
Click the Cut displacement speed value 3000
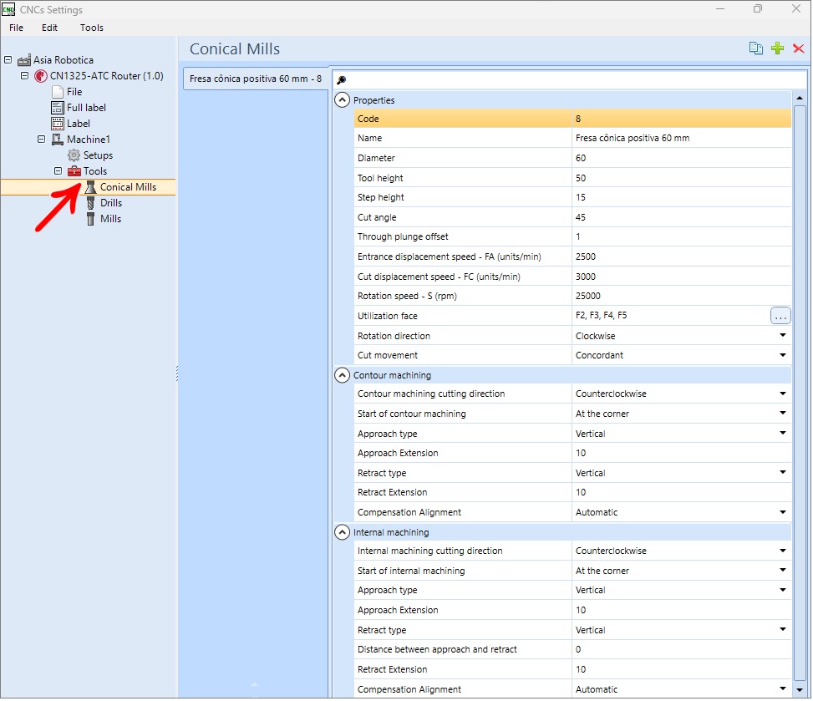click(x=680, y=277)
